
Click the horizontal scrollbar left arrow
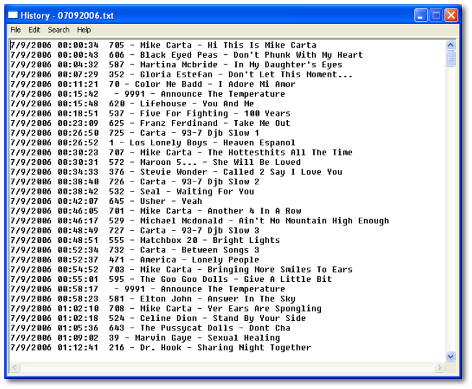click(14, 368)
